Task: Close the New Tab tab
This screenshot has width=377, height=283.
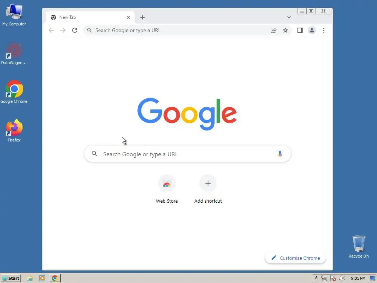Action: 128,17
